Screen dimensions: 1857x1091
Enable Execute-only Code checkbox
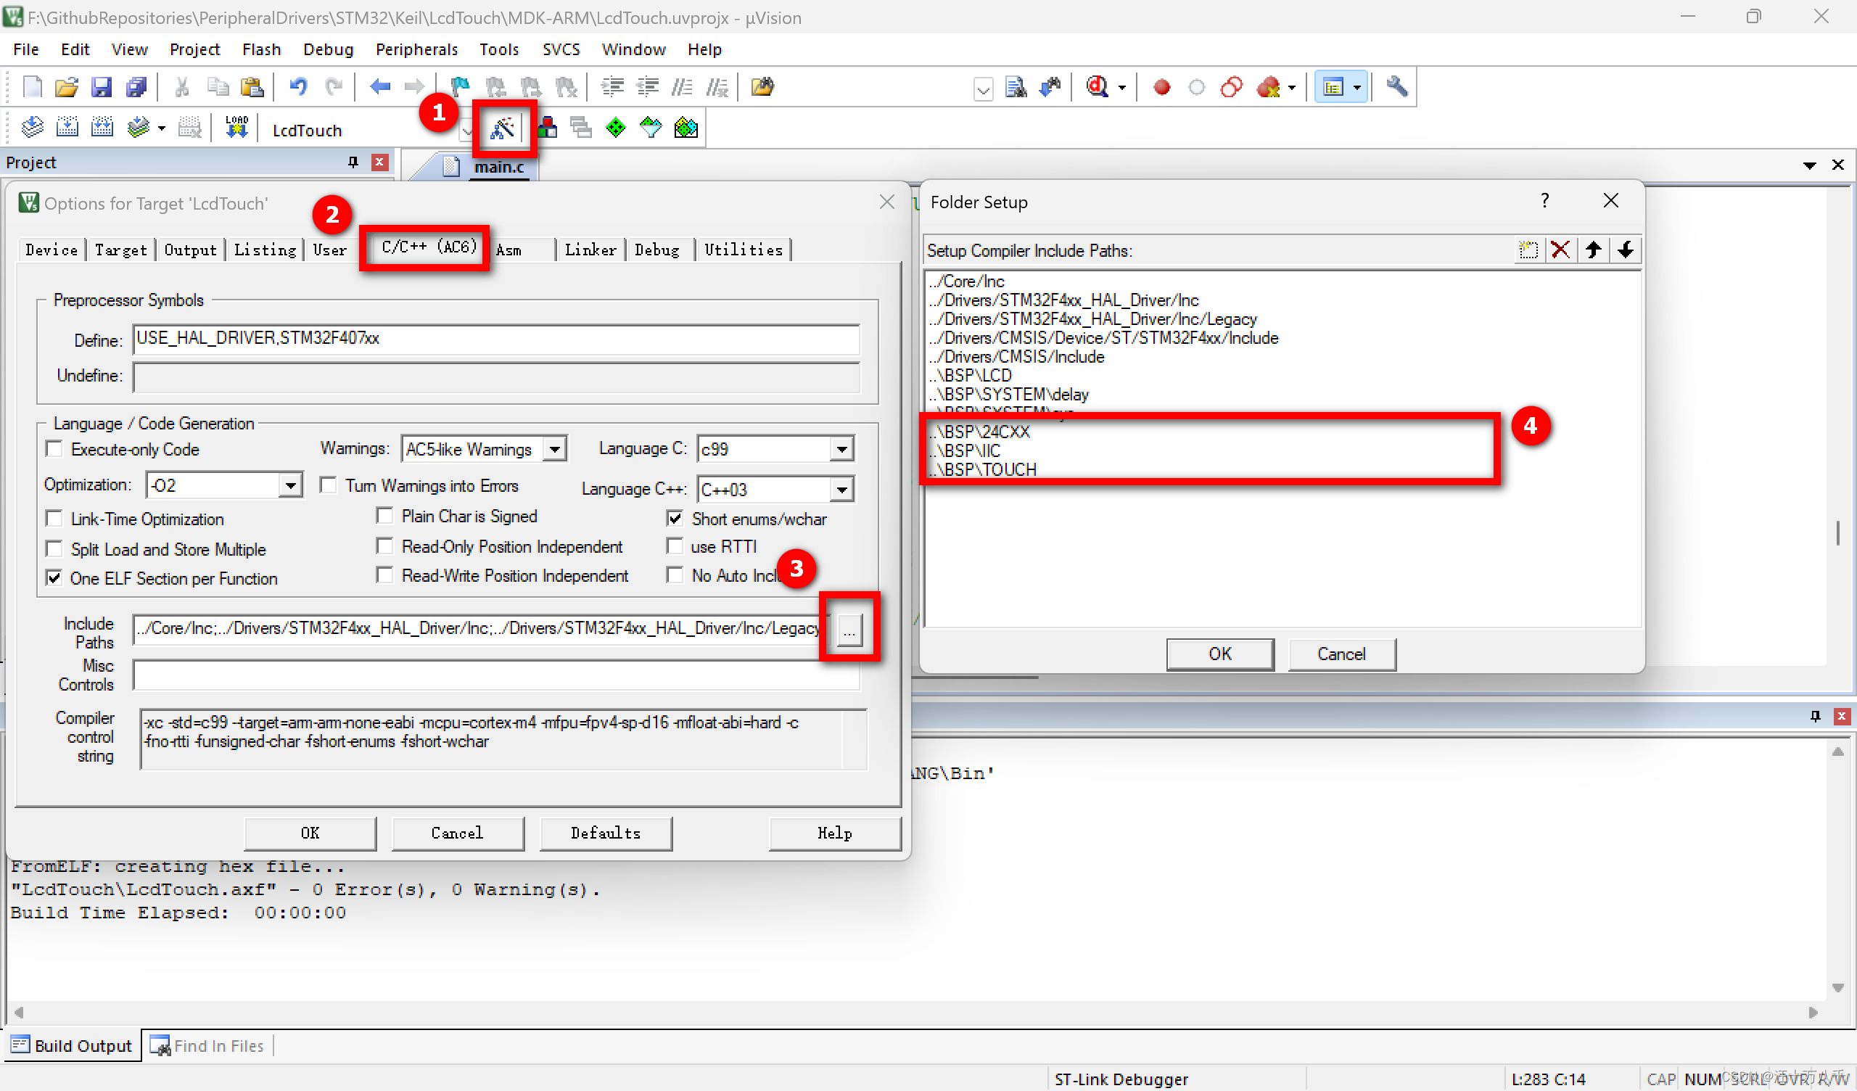click(x=54, y=449)
